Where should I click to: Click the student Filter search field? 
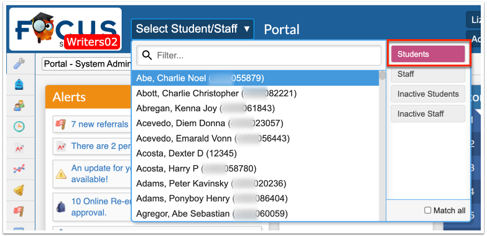259,55
